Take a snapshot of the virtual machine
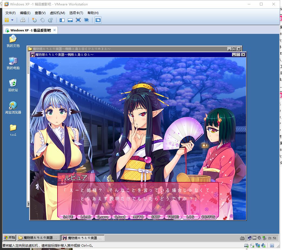This screenshot has height=250, width=282. pos(34,20)
